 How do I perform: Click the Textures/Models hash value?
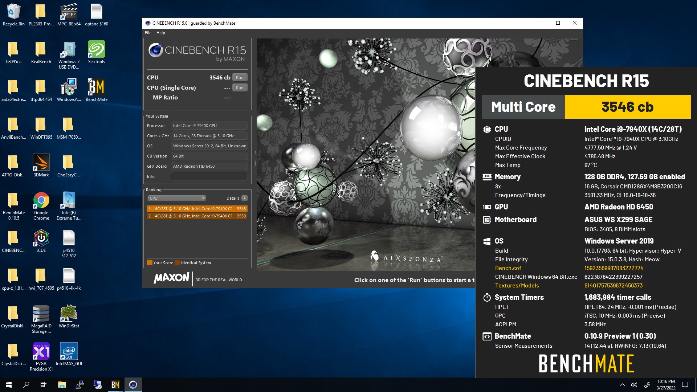point(614,286)
